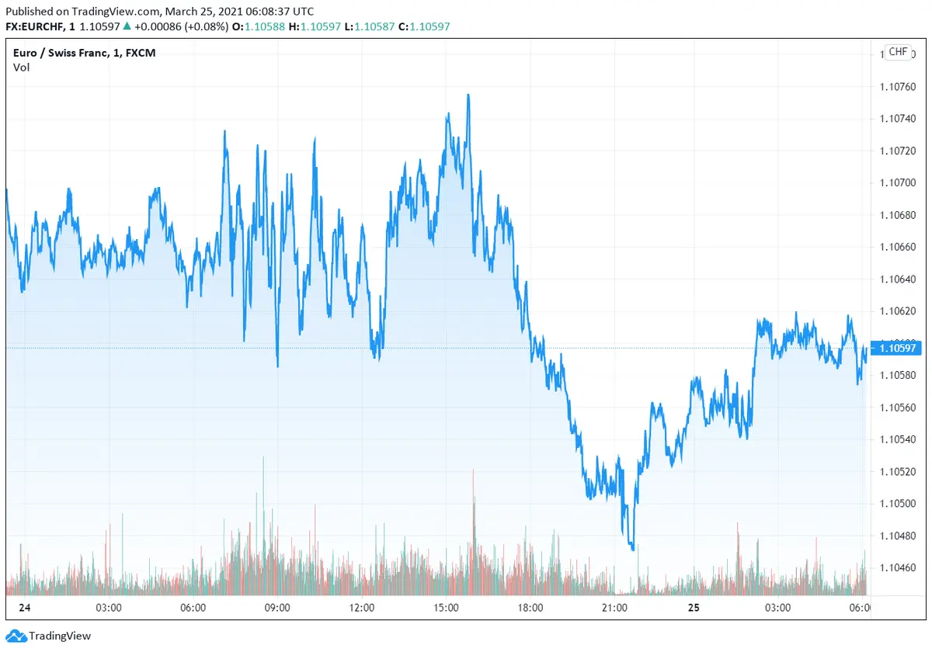932x652 pixels.
Task: Select the 15:00 time axis label
Action: coord(447,608)
